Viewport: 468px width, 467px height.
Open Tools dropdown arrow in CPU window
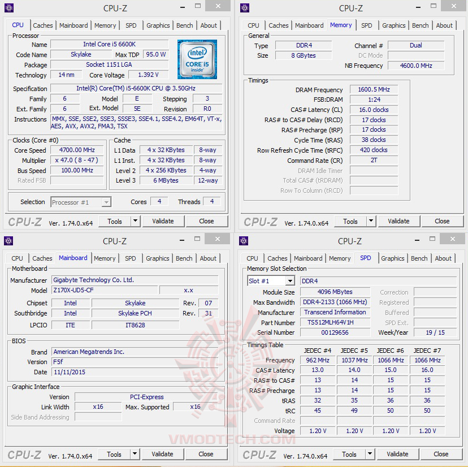point(135,221)
